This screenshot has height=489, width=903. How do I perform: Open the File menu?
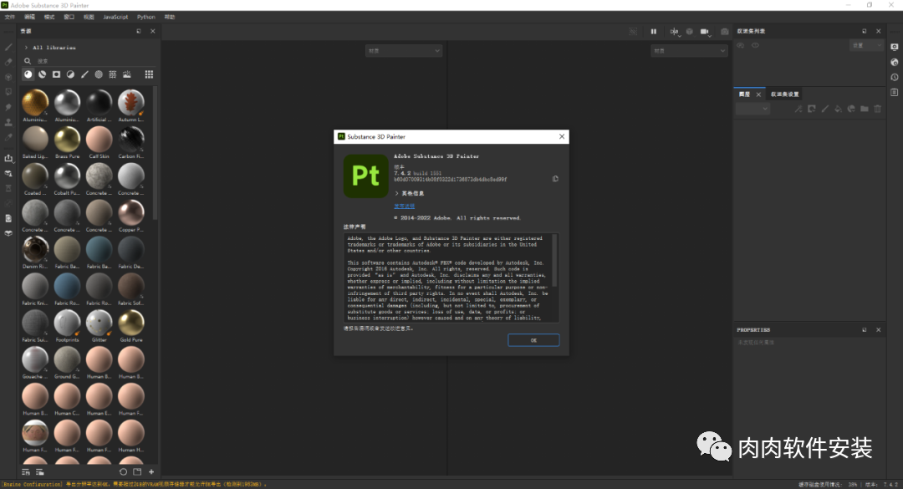pyautogui.click(x=10, y=17)
